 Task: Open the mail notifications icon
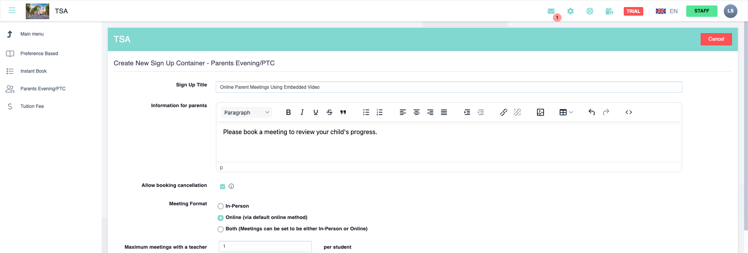click(x=551, y=11)
